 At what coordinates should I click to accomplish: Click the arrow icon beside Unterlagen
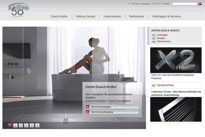pos(153,35)
